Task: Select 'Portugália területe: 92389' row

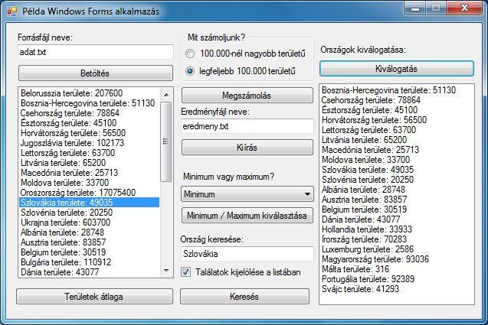Action: [397, 279]
